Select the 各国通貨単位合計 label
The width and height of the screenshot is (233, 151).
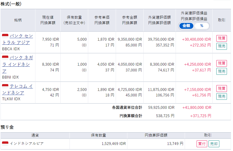click(x=127, y=108)
